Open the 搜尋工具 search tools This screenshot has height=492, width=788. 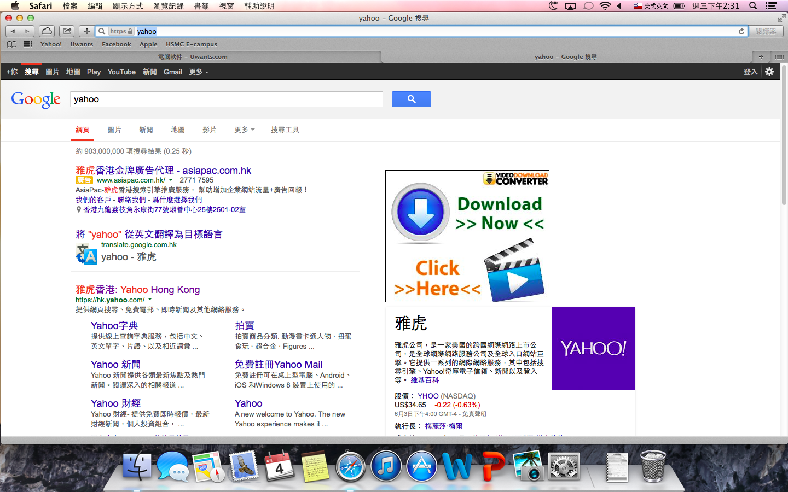285,130
